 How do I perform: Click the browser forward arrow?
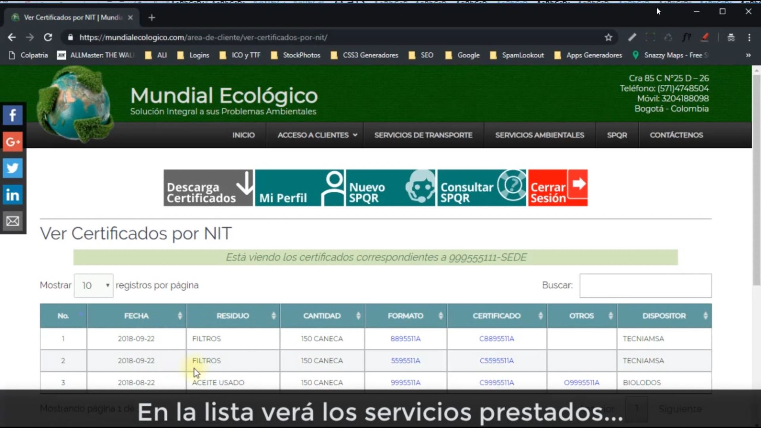point(30,37)
